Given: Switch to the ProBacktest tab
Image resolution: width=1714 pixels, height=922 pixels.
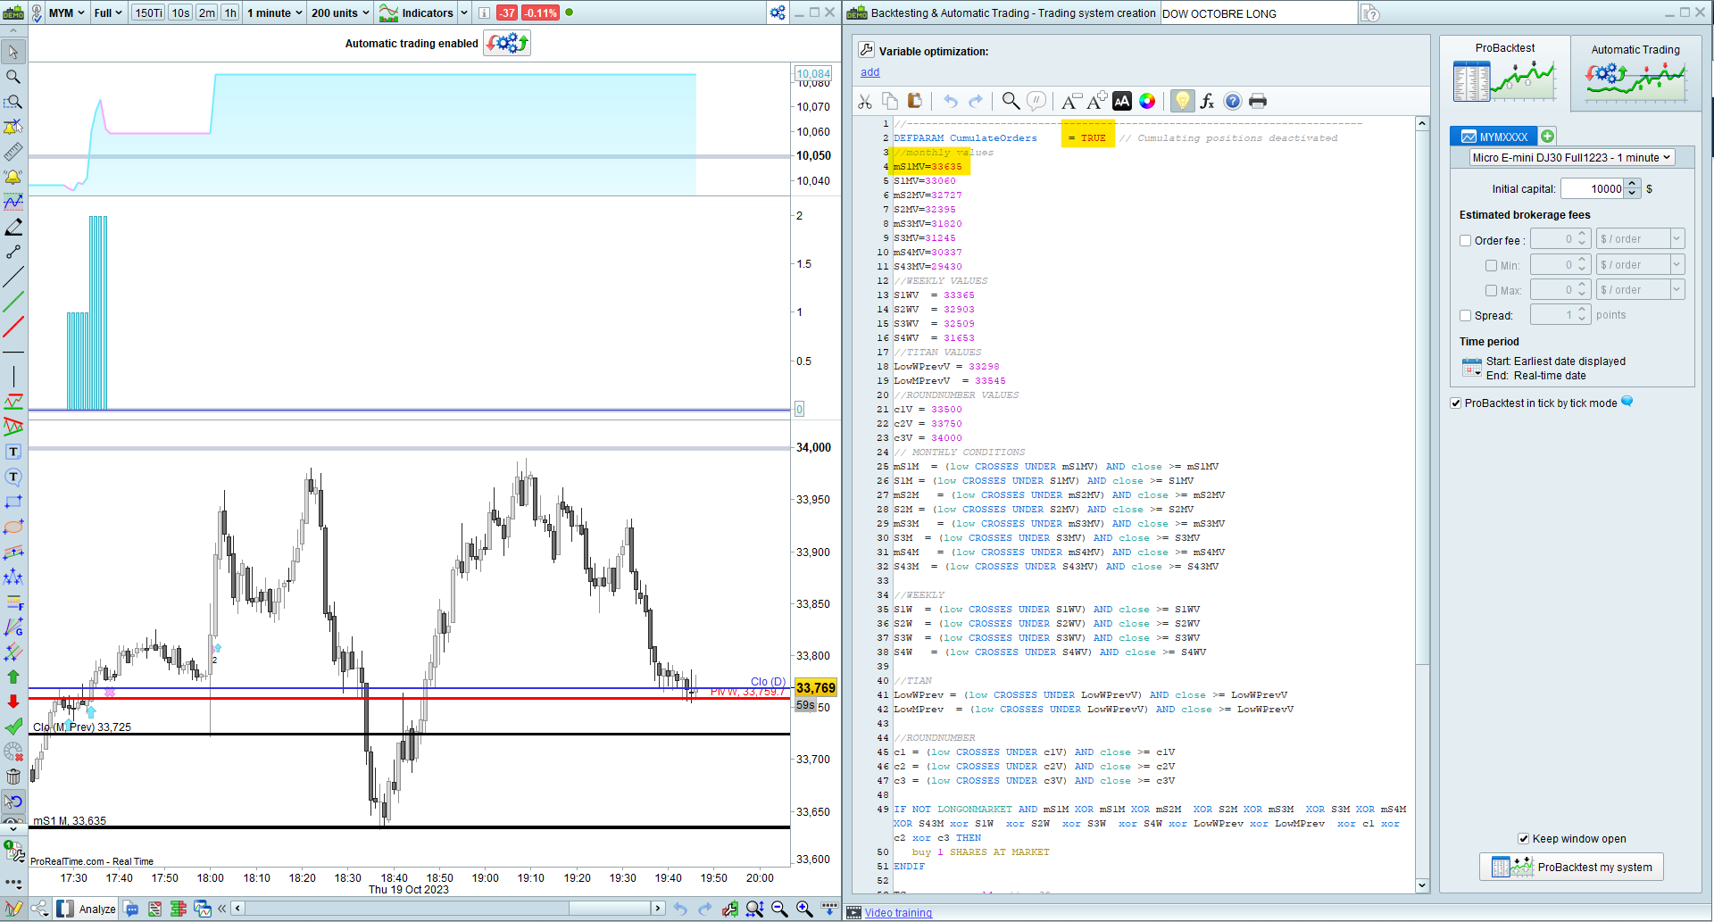Looking at the screenshot, I should point(1505,71).
